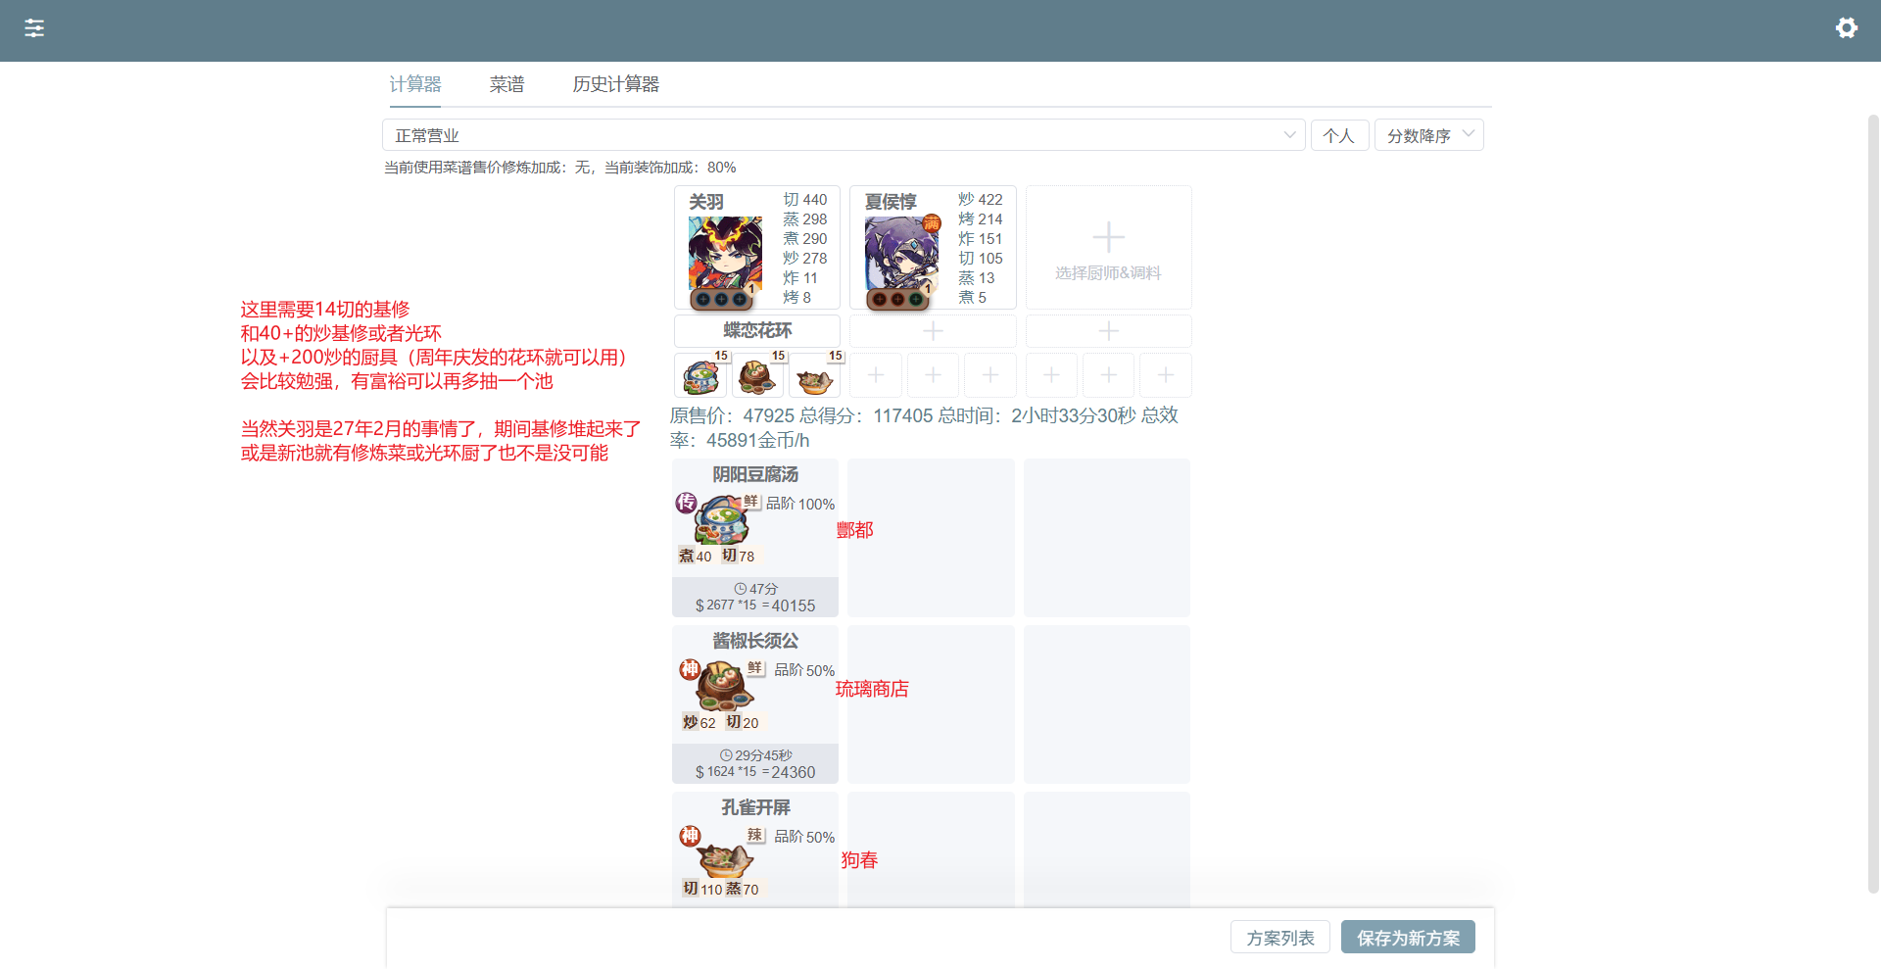
Task: Click the 总得分: 117405 summary text
Action: [866, 416]
